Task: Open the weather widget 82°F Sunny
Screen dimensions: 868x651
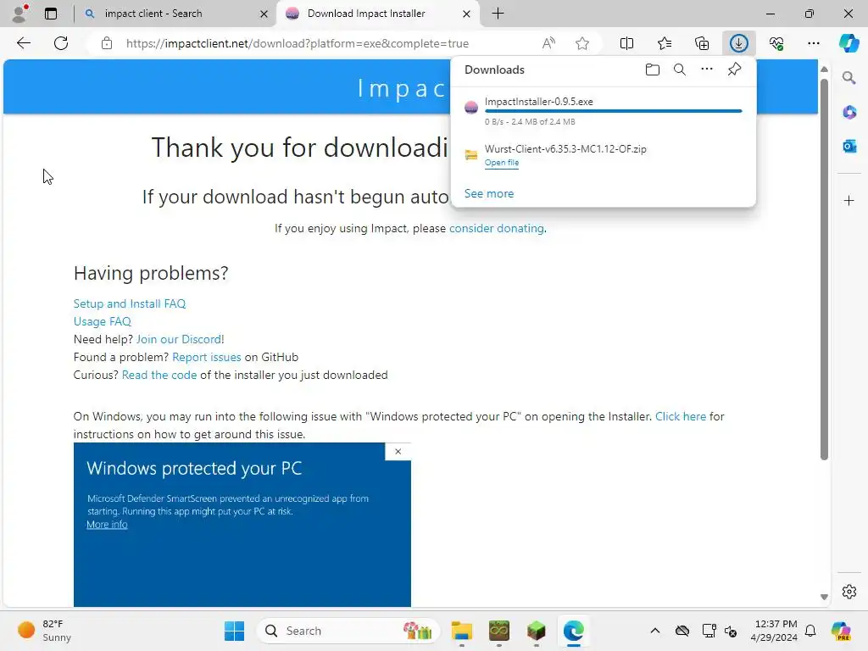Action: click(x=44, y=631)
